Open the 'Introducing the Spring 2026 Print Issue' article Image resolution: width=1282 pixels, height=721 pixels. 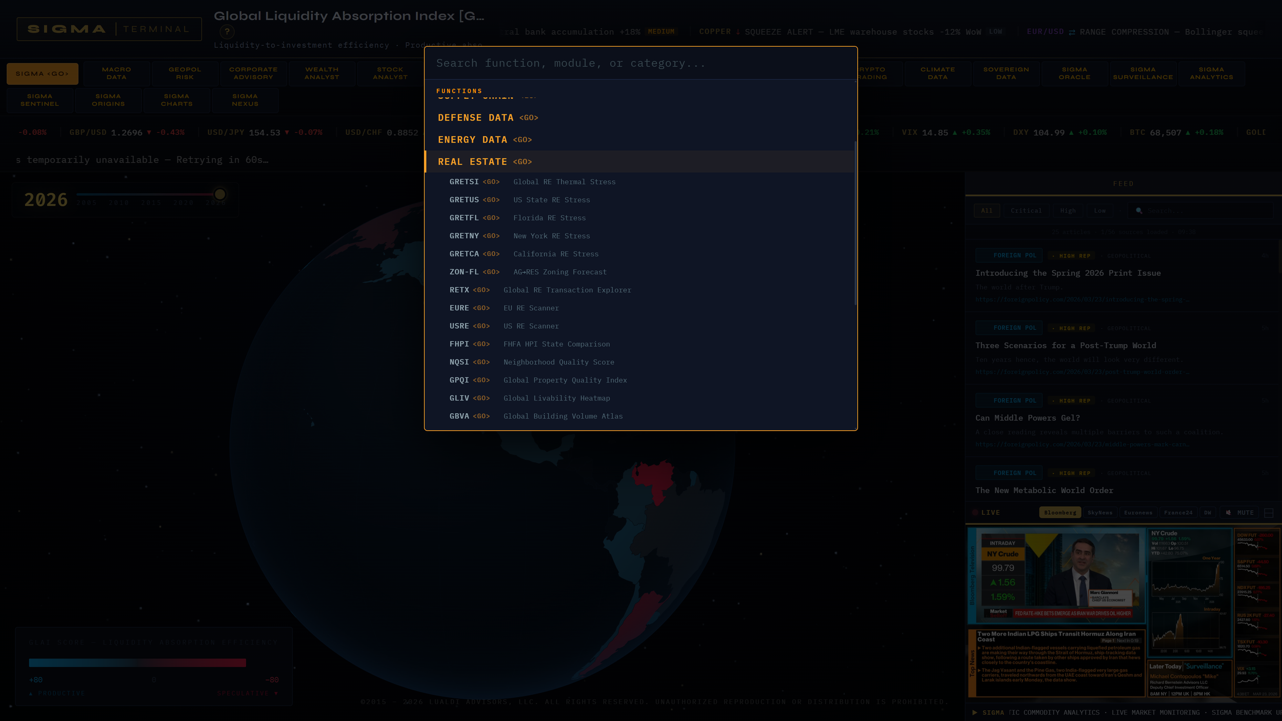point(1068,273)
